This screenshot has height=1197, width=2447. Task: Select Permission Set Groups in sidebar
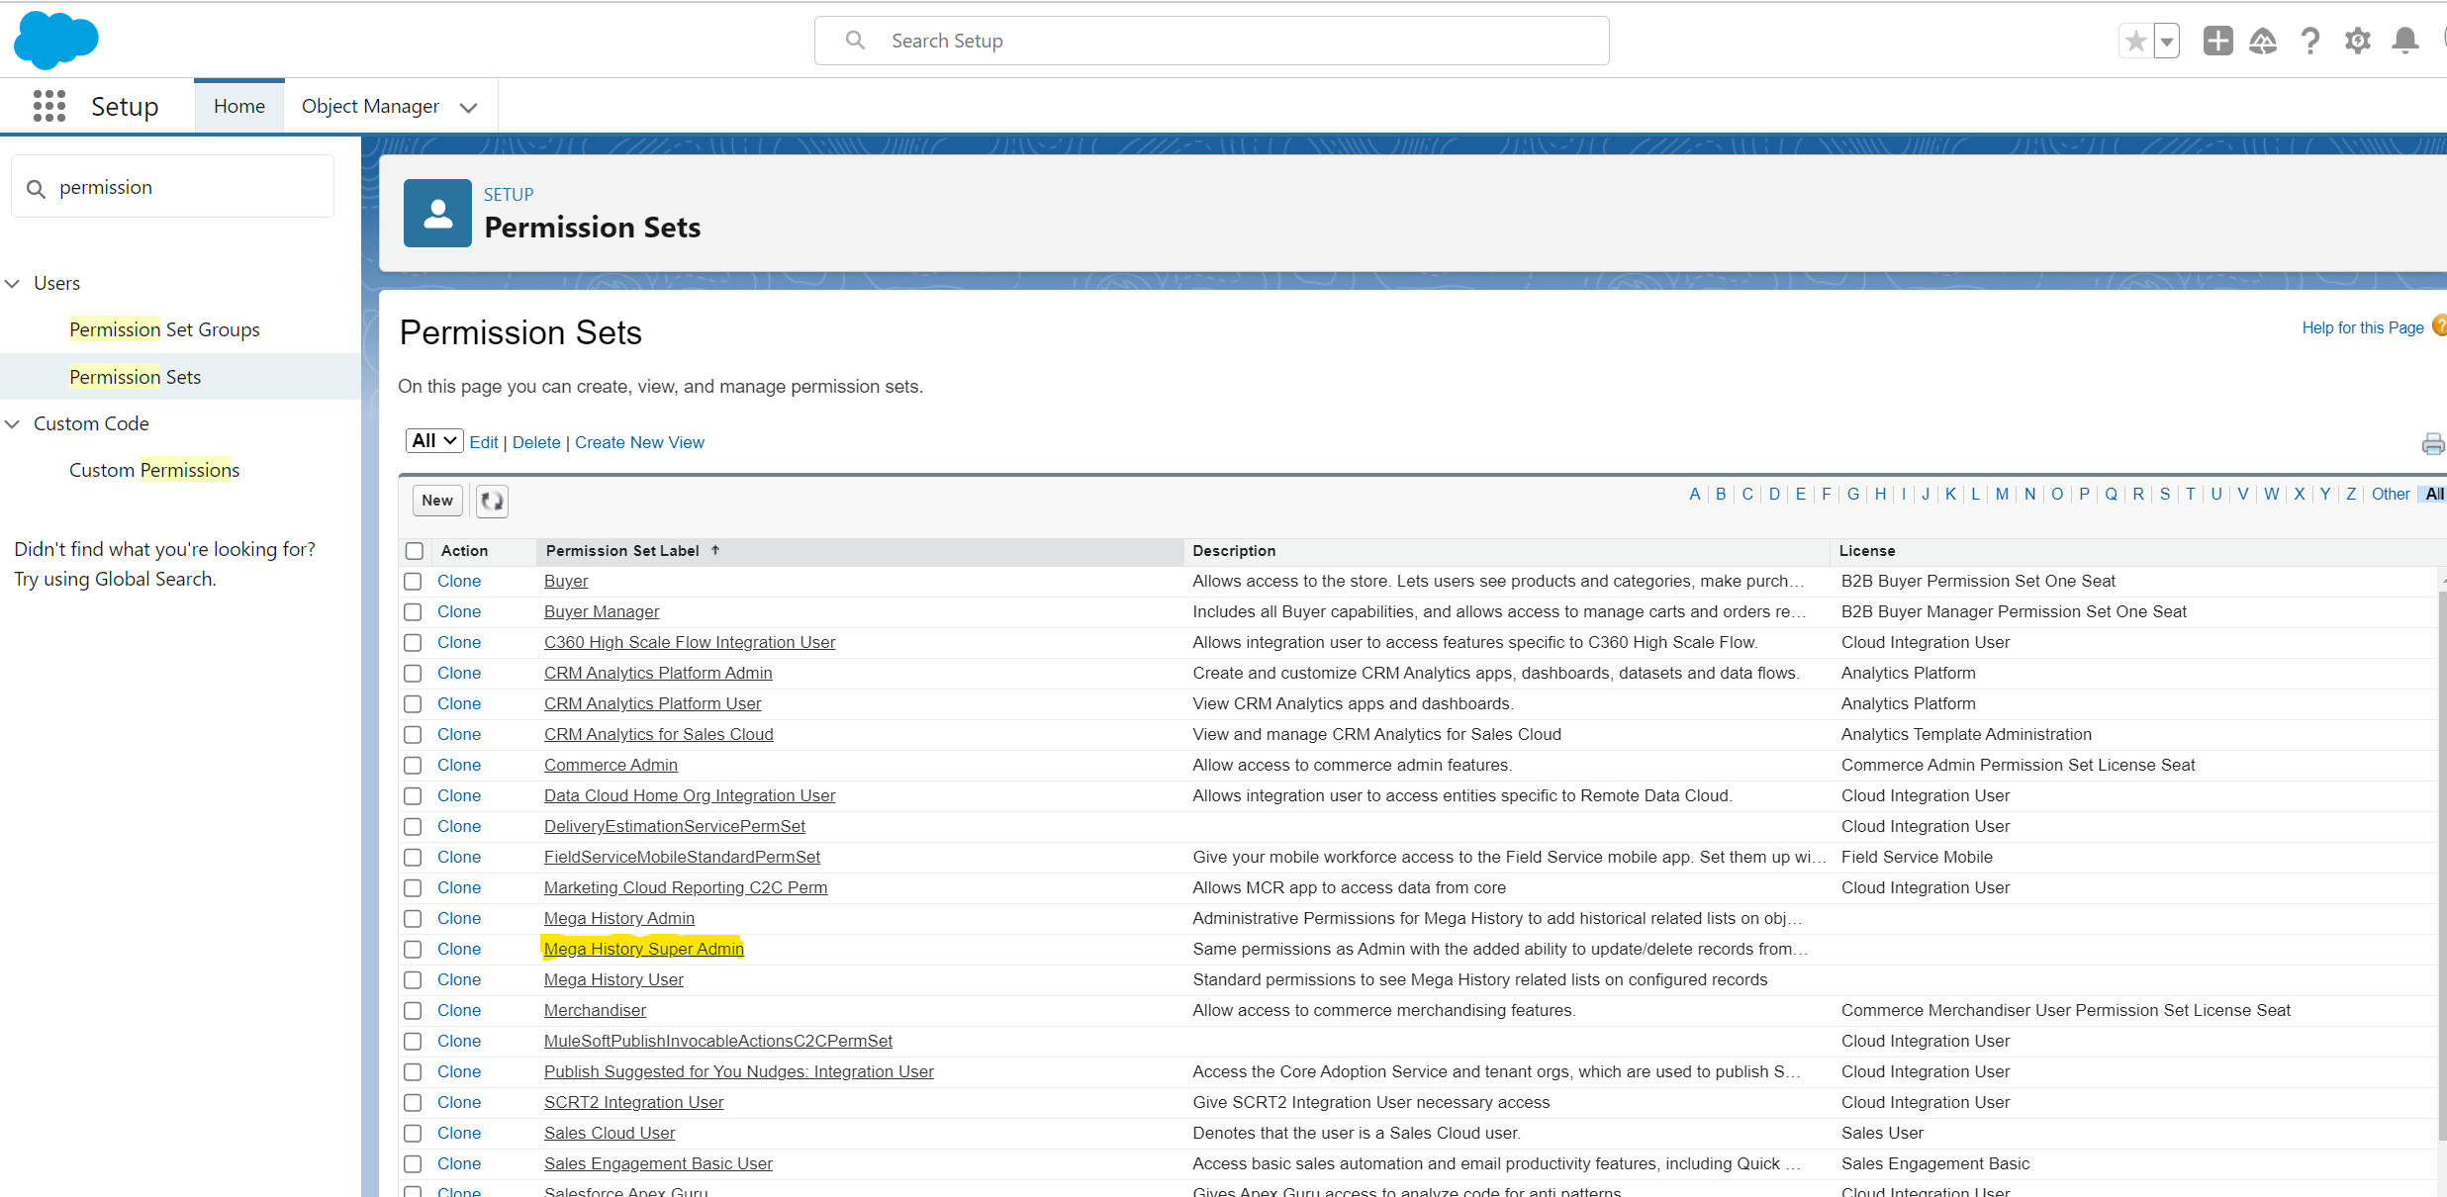tap(164, 329)
